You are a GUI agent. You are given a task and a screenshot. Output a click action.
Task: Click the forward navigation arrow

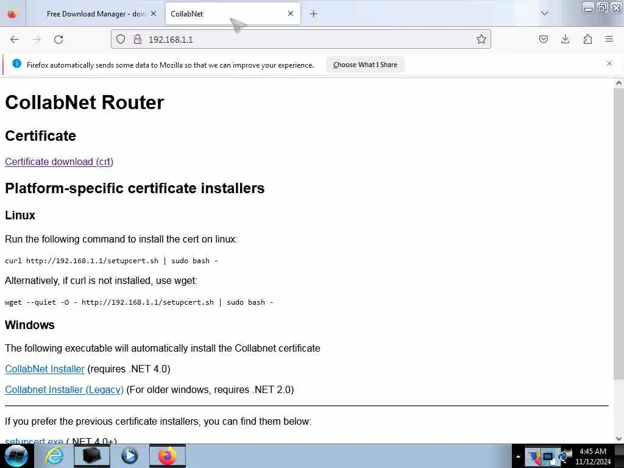(37, 40)
